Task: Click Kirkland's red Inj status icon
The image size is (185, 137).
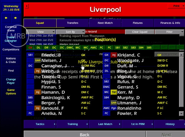Action: pos(114,55)
